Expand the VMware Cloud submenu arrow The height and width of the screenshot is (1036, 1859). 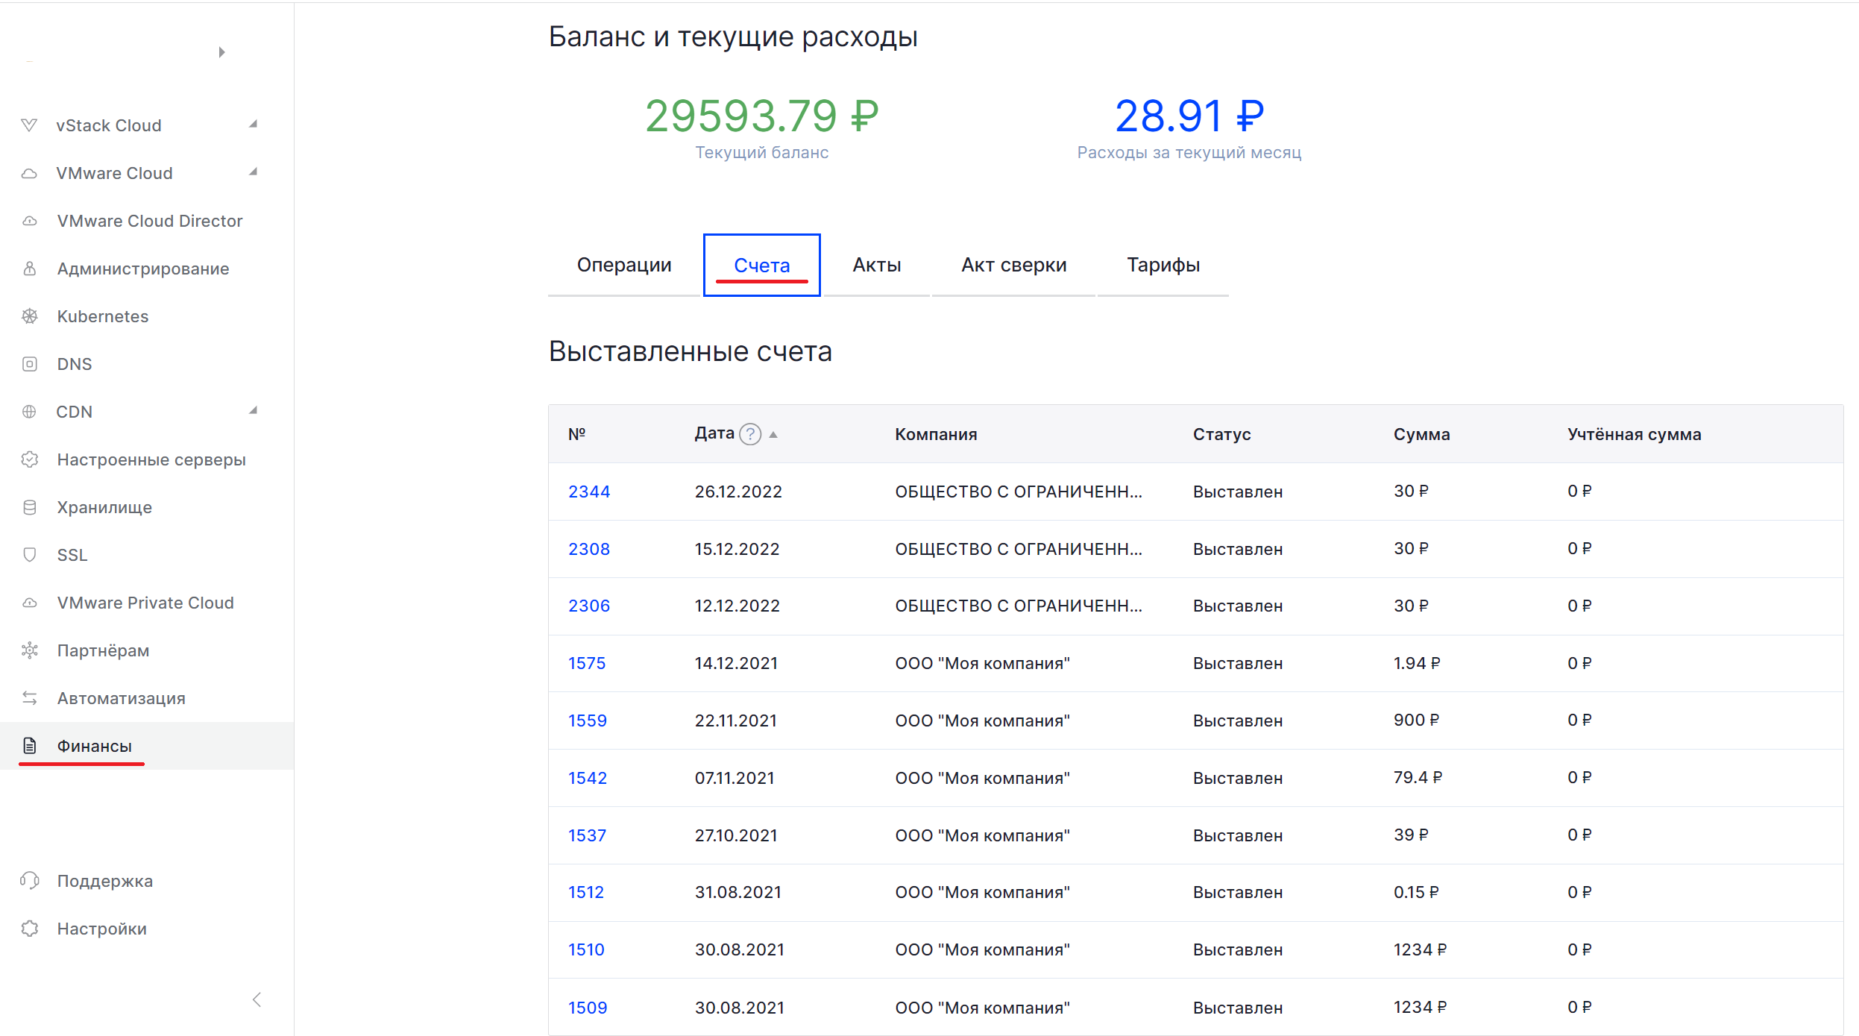[254, 172]
